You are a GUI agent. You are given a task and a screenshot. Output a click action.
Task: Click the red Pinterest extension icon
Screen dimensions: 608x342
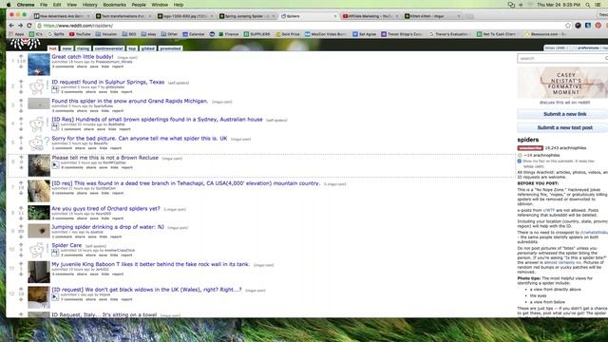point(598,26)
